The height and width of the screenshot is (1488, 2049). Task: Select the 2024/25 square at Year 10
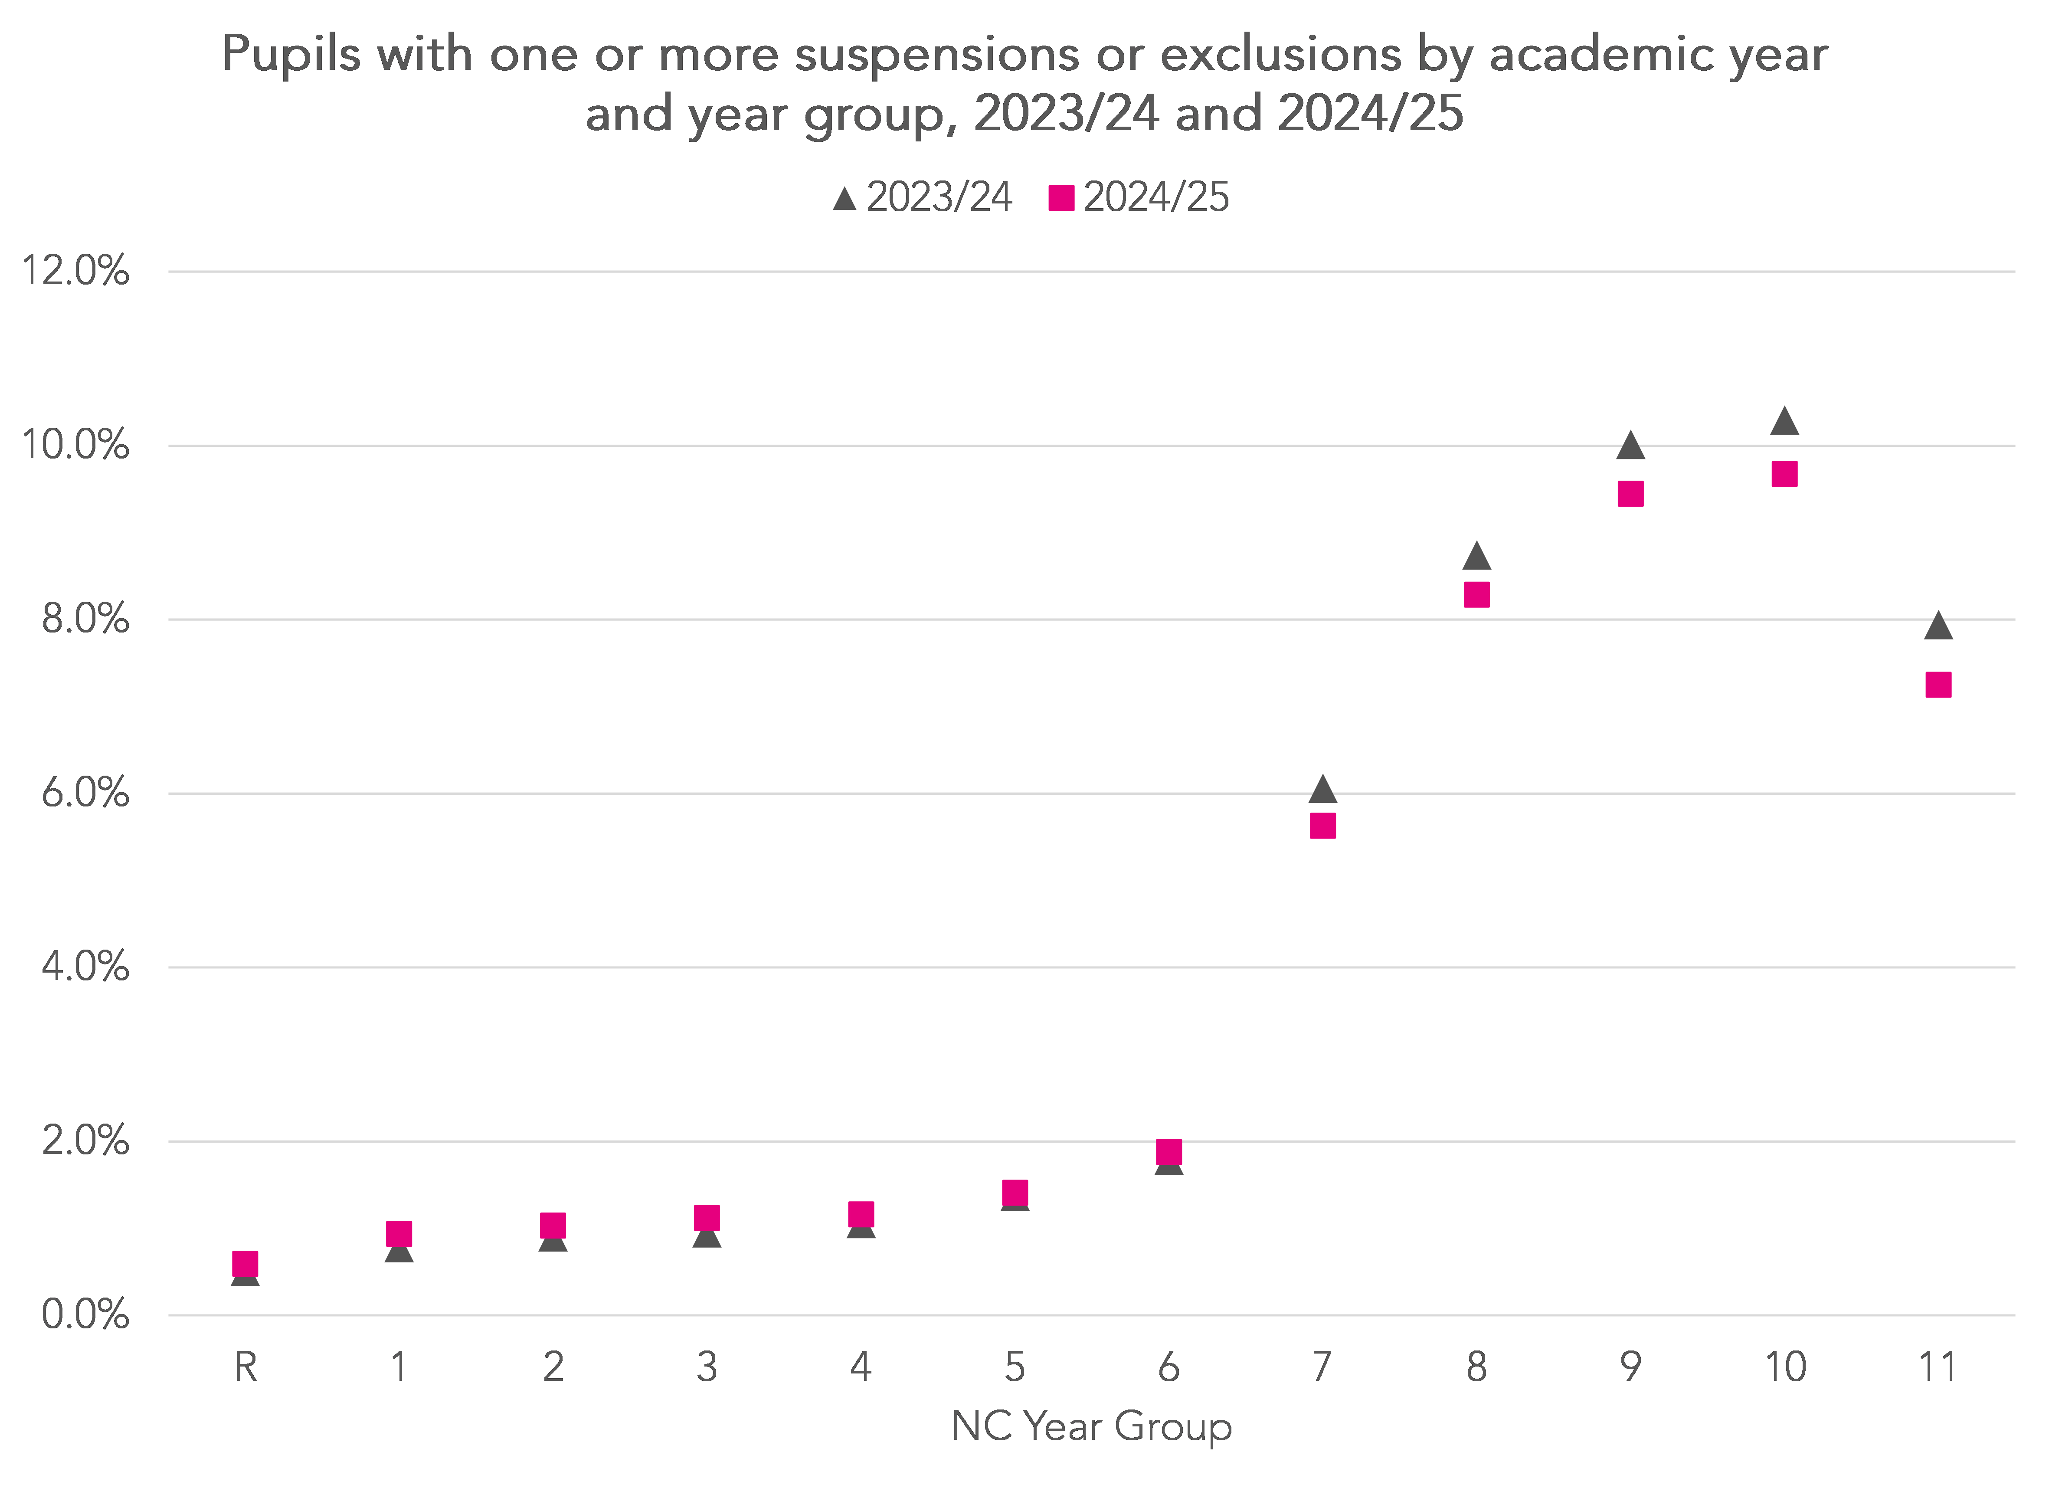[1784, 473]
